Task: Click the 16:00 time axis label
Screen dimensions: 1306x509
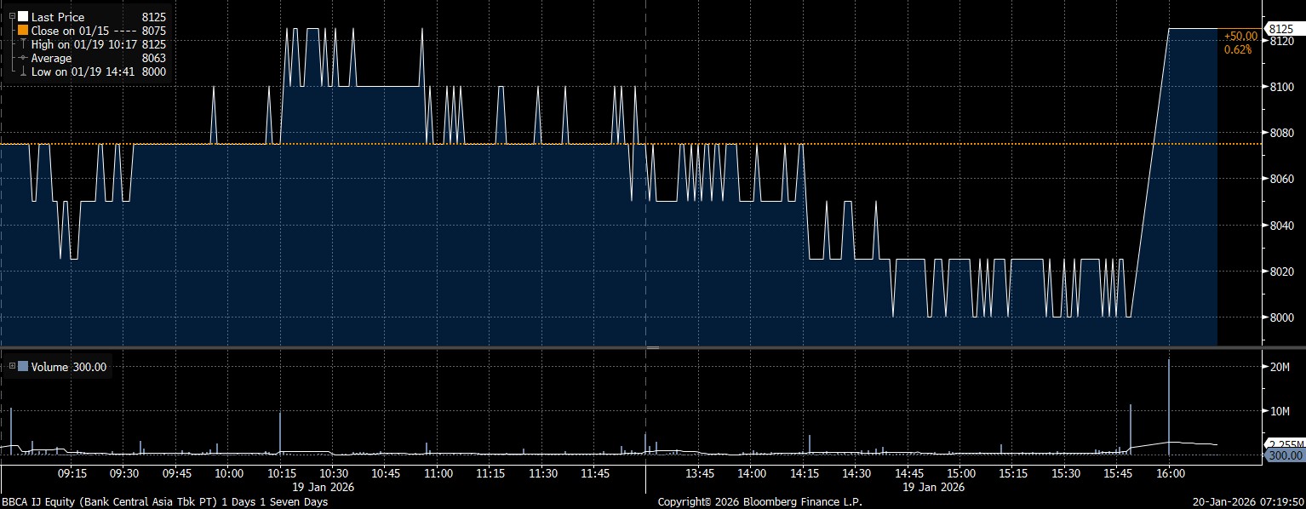Action: click(x=1169, y=473)
